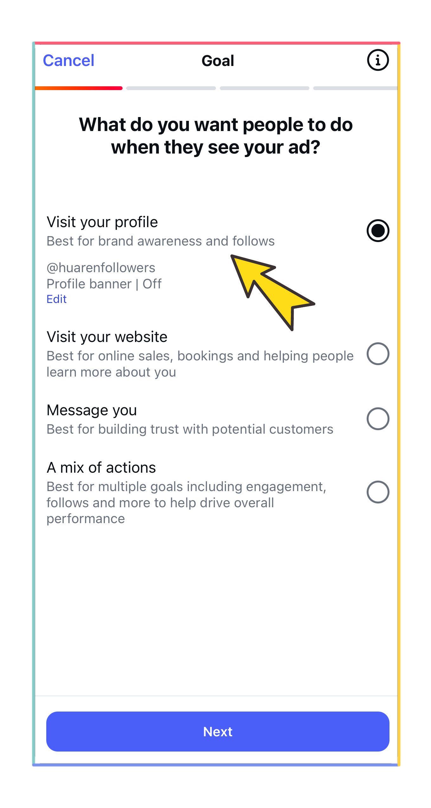
Task: Click the second gray progress segment
Action: (171, 88)
